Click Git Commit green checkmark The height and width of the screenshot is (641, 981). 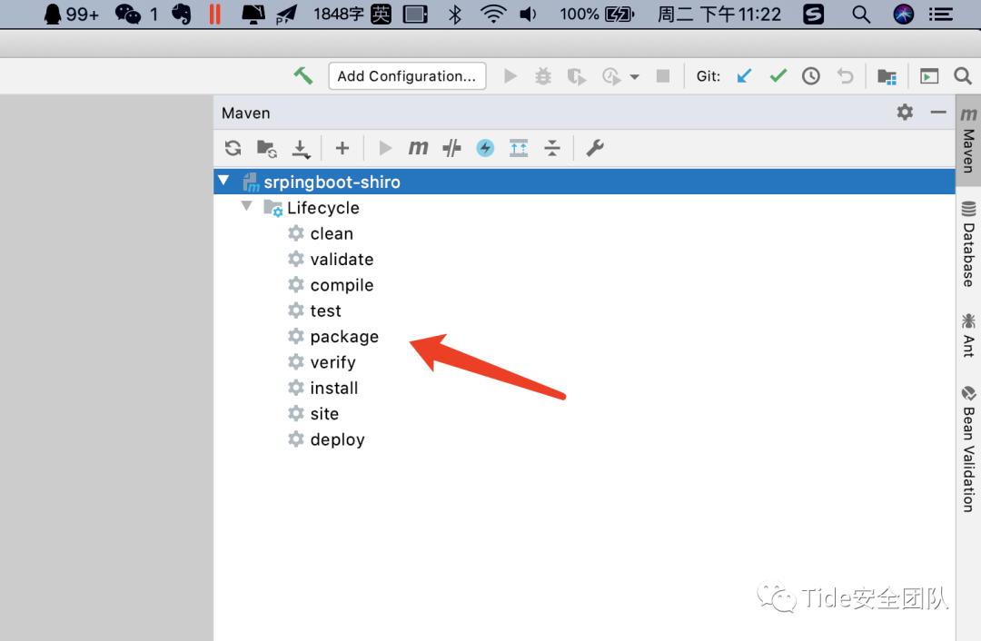point(778,76)
